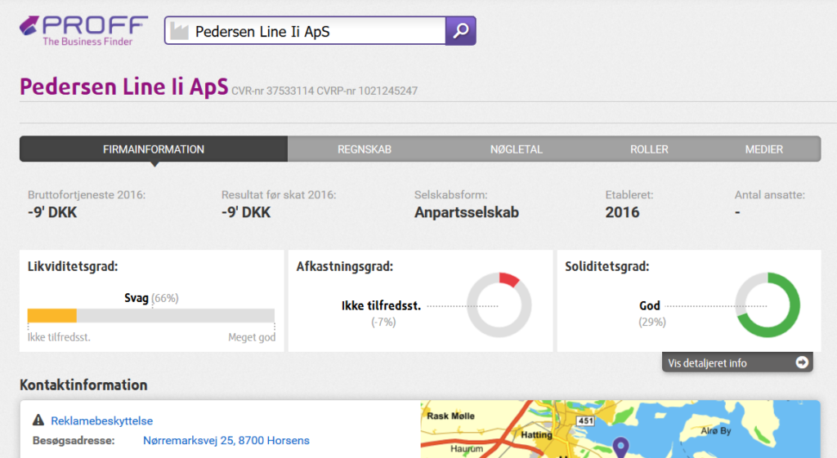Viewport: 837px width, 458px height.
Task: Click the Meget god scale label
Action: point(252,337)
